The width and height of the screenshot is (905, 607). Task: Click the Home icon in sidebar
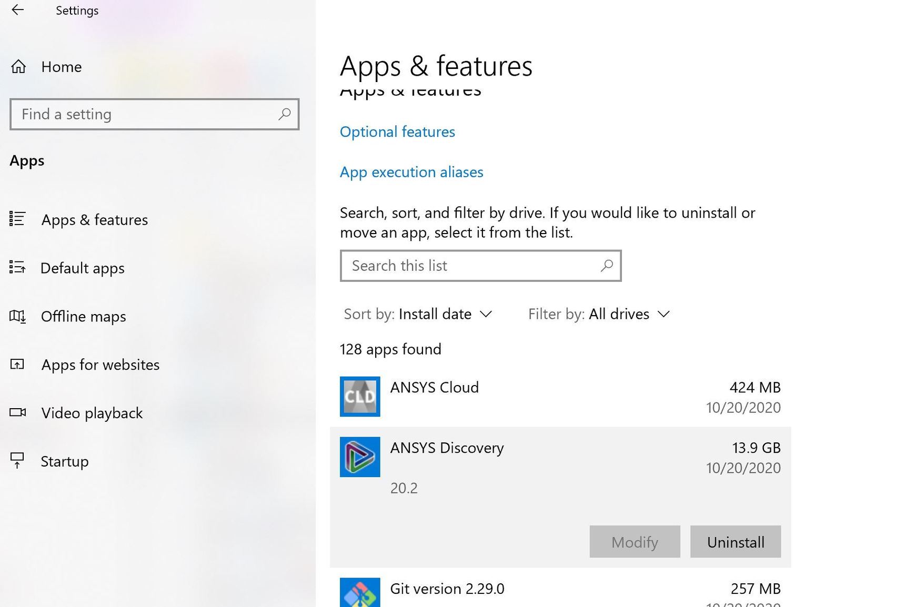[18, 67]
